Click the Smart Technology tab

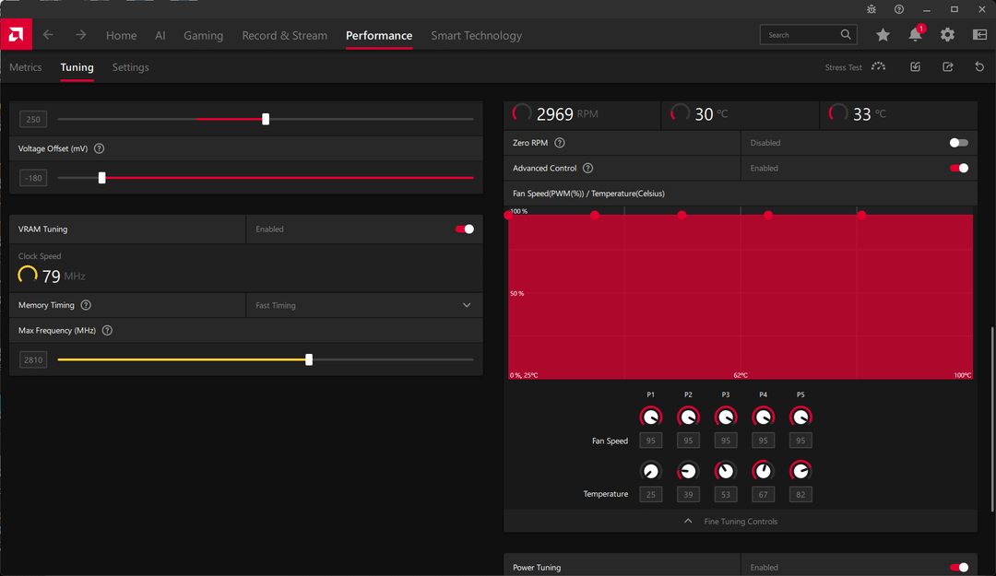(x=476, y=35)
